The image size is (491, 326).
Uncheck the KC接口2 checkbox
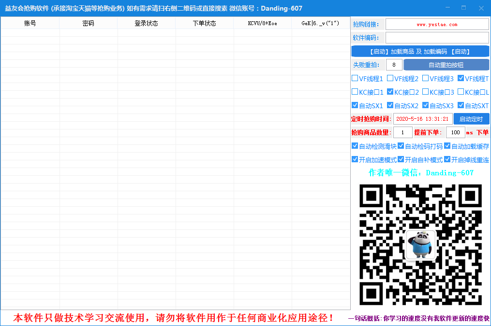pyautogui.click(x=390, y=92)
